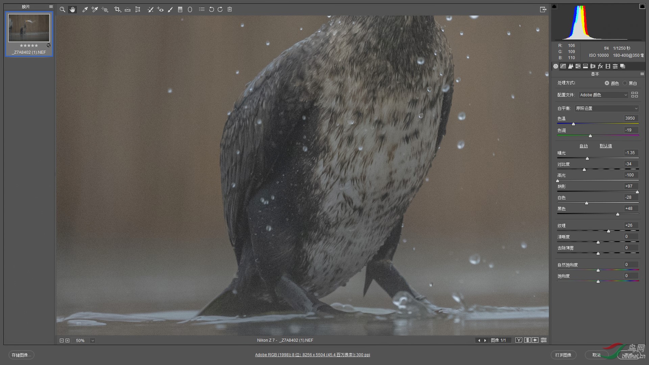Open the profile browser grid icon
Image resolution: width=649 pixels, height=365 pixels.
[x=634, y=95]
